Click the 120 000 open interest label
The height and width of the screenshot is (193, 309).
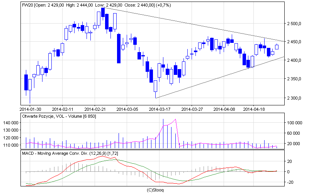click(x=11, y=138)
